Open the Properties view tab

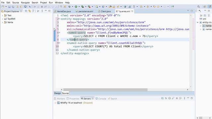click(73, 99)
